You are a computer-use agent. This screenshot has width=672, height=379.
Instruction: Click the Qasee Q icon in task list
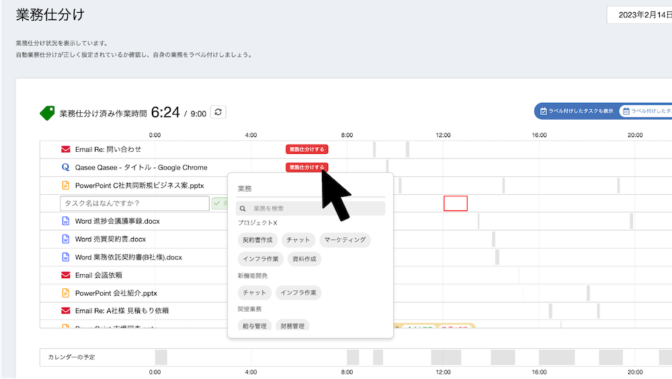point(66,167)
